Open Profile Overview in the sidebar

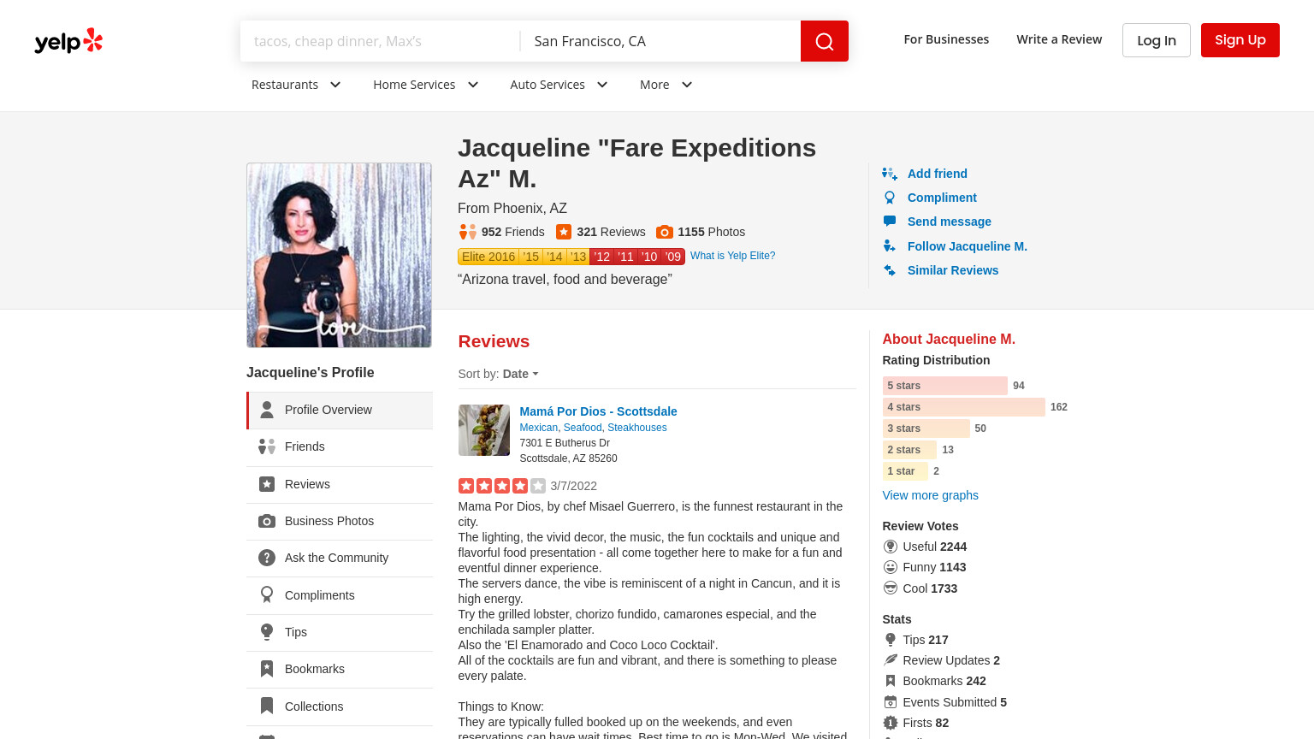[x=340, y=411]
